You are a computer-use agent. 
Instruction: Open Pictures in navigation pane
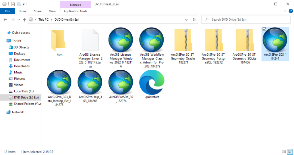click(20, 79)
